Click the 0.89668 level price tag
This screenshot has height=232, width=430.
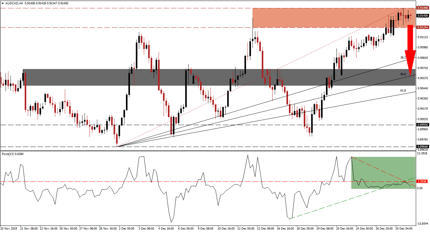coord(422,147)
